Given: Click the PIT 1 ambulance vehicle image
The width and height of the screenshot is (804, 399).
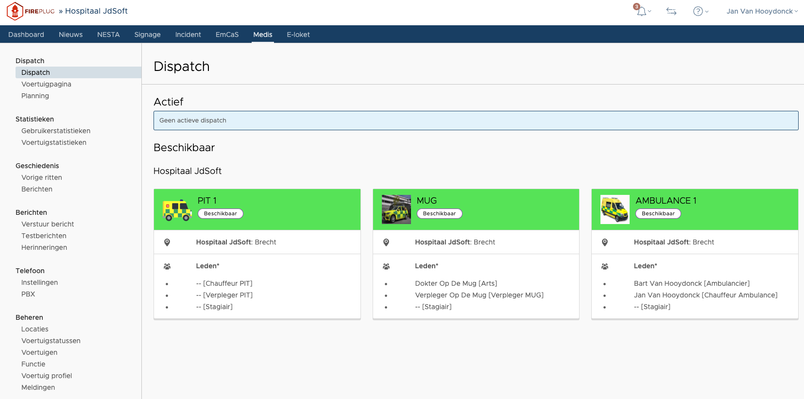Looking at the screenshot, I should (177, 210).
